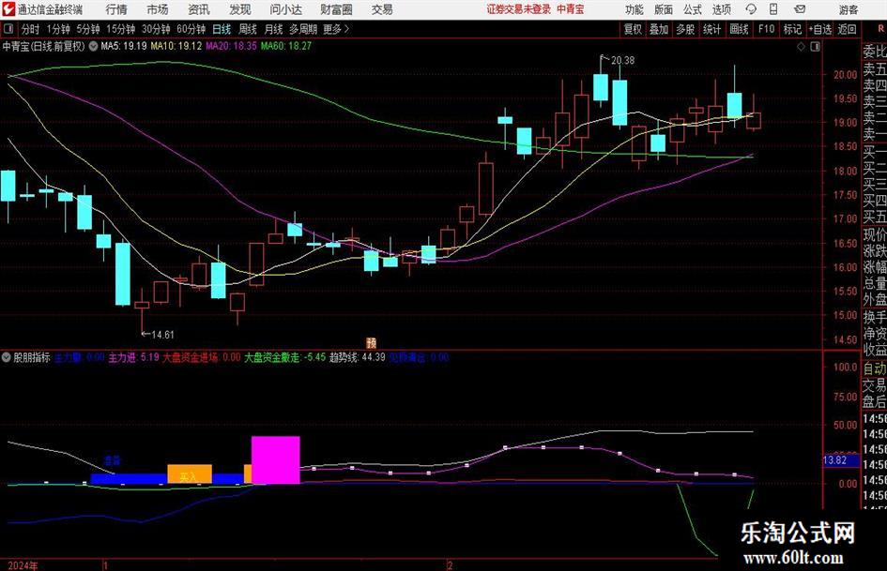
Task: Open 多周期 multi-period view
Action: [x=303, y=29]
